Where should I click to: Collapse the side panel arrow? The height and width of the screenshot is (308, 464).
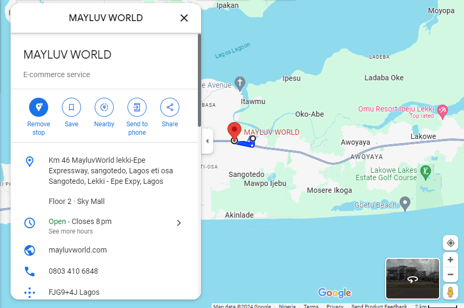(x=207, y=141)
